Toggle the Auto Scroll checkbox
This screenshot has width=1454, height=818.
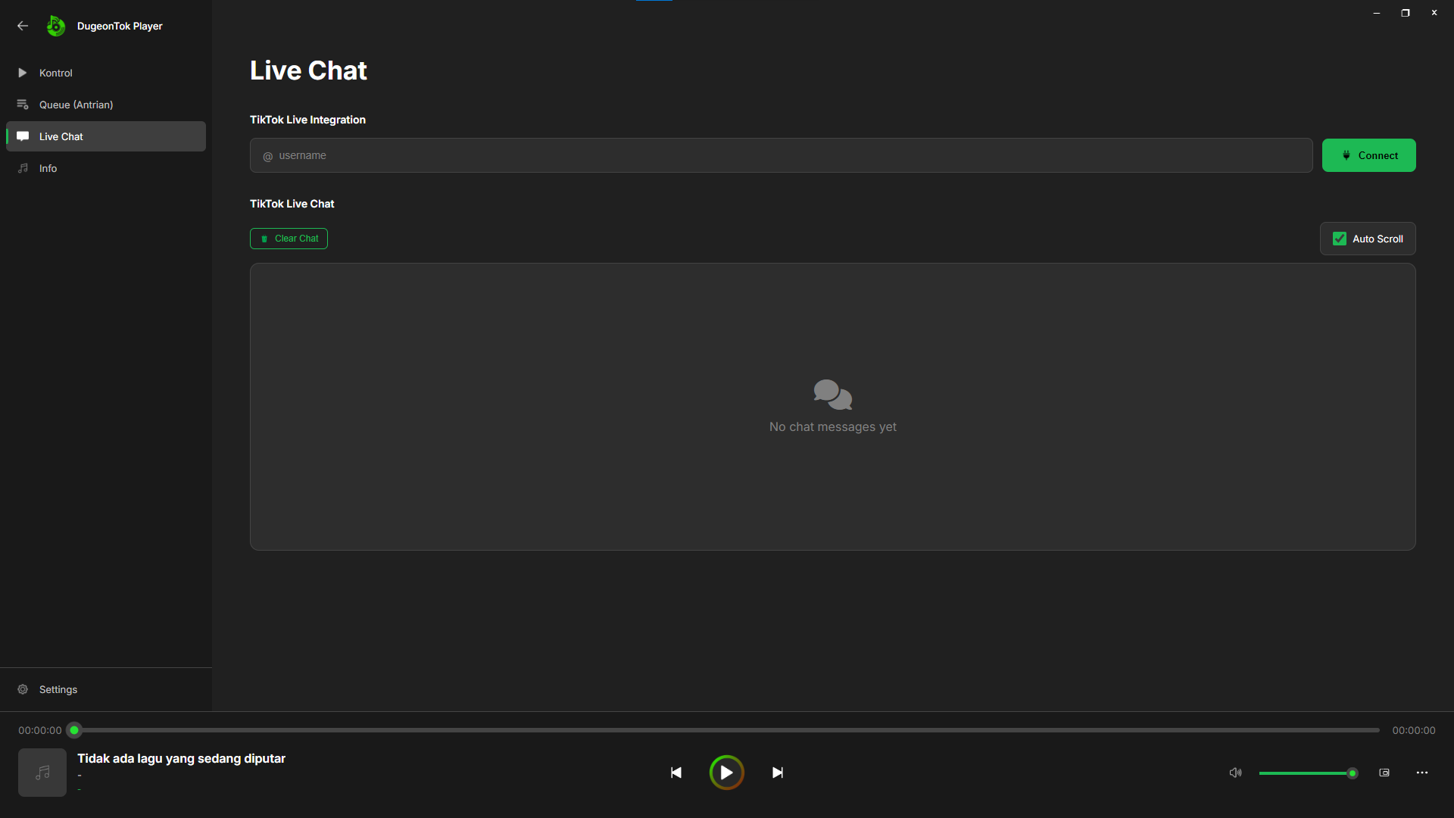coord(1340,239)
